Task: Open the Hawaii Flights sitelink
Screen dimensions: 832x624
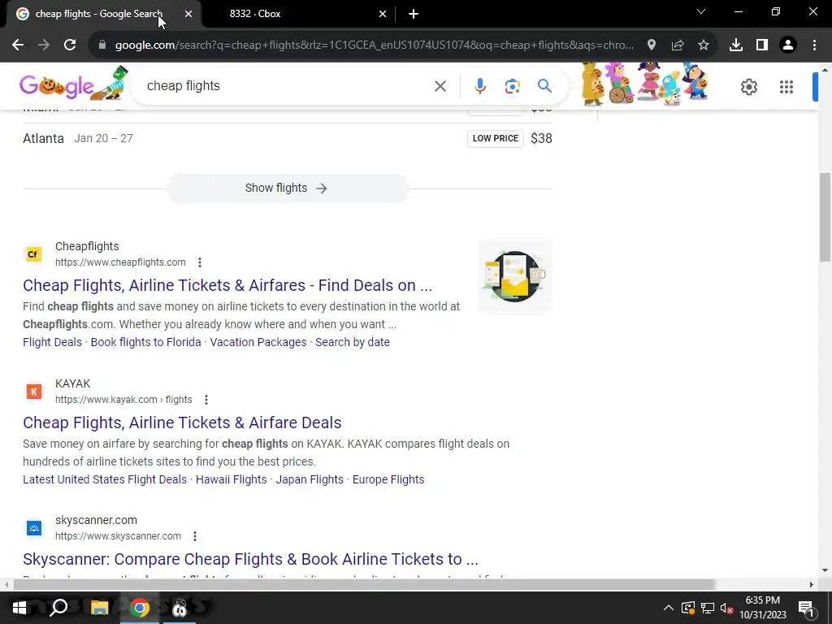Action: click(231, 479)
